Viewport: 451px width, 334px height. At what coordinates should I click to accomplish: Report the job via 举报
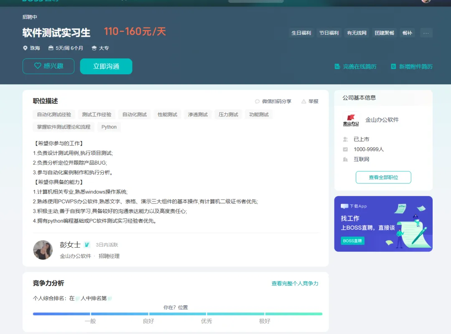pos(313,101)
